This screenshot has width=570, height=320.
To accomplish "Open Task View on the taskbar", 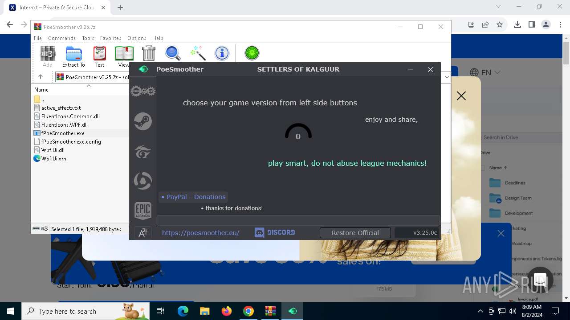I will coord(160,311).
